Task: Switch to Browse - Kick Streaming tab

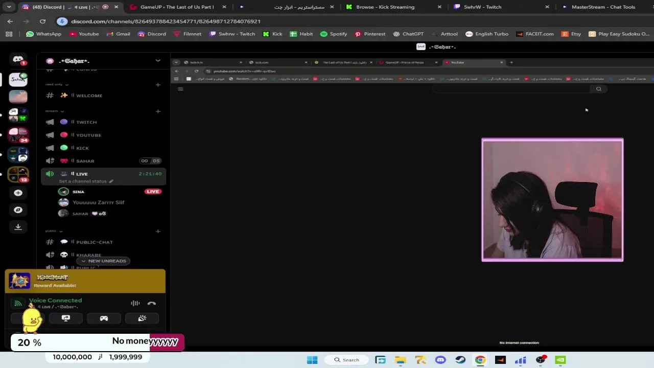Action: coord(393,7)
